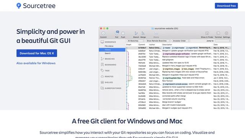Click the origin/hero_images branch label
The height and width of the screenshot is (138, 245).
171,69
